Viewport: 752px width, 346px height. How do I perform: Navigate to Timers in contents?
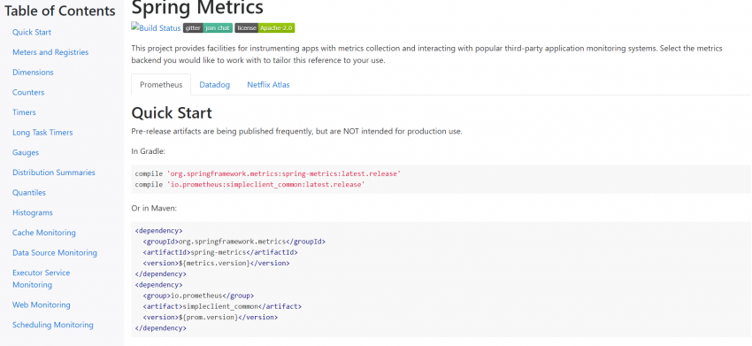[24, 112]
